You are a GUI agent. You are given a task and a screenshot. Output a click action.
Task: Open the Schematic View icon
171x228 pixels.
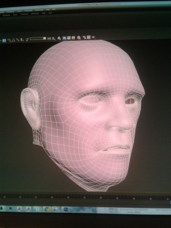point(73,38)
